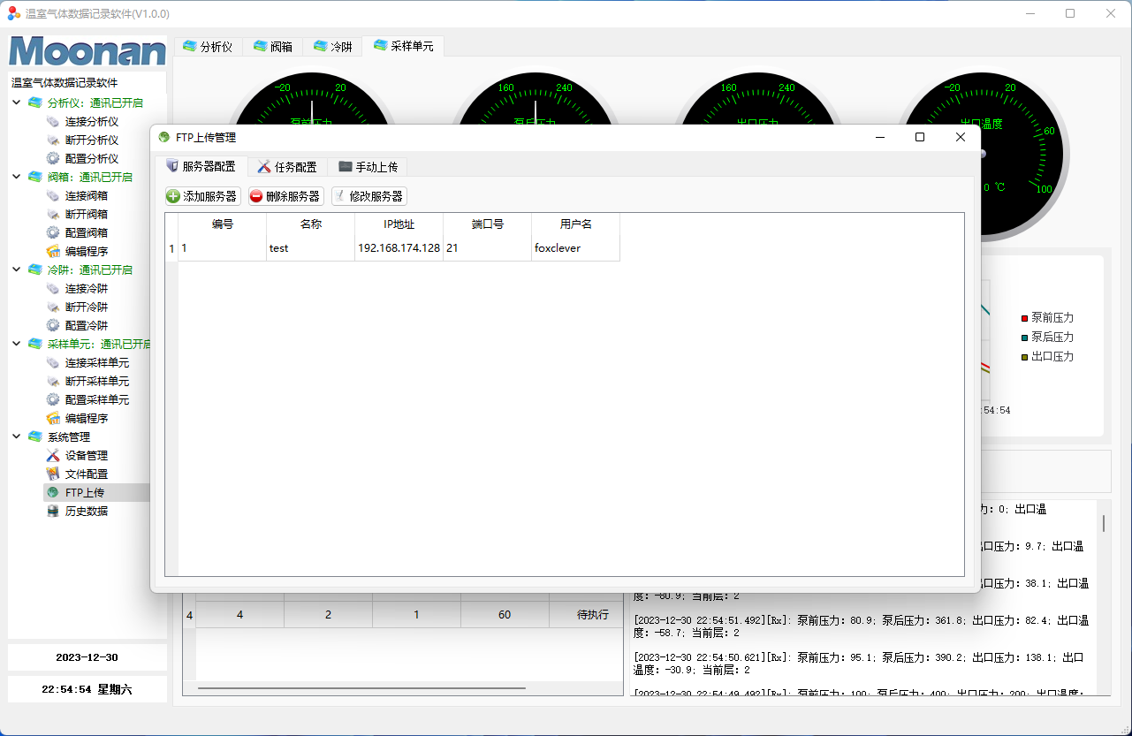This screenshot has width=1132, height=736.
Task: Click the 断开阀箱 disconnect icon
Action: [53, 214]
